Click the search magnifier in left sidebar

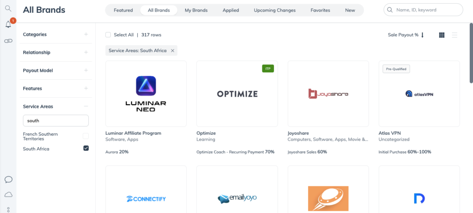click(8, 8)
